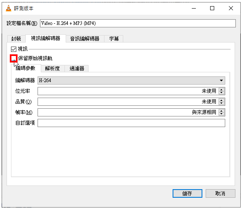Maximize the 評測版本 window
The height and width of the screenshot is (210, 244).
(212, 8)
